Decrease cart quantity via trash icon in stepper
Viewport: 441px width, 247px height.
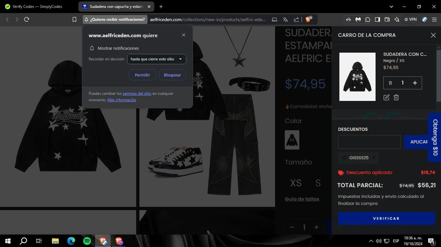[x=390, y=83]
